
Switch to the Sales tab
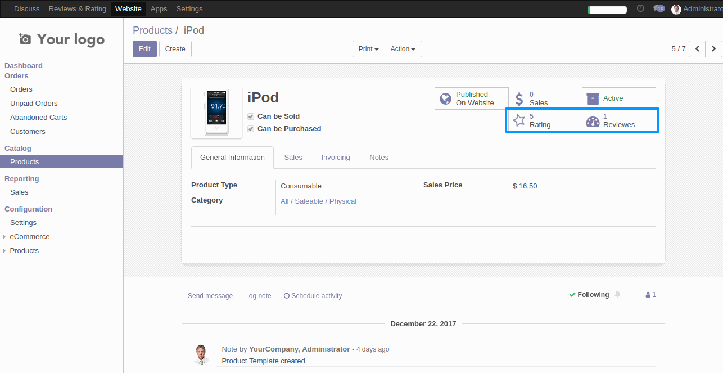(293, 158)
